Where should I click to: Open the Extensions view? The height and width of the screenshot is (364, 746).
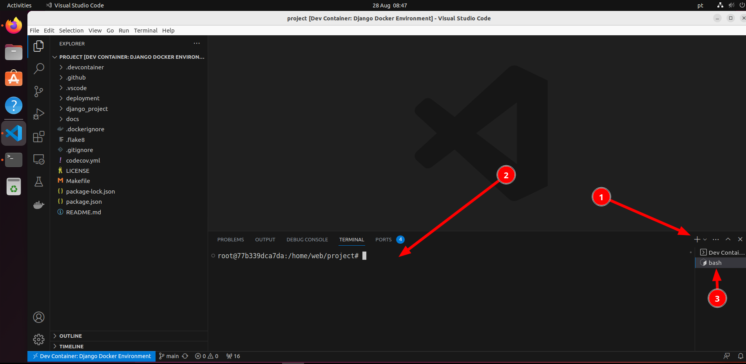38,137
